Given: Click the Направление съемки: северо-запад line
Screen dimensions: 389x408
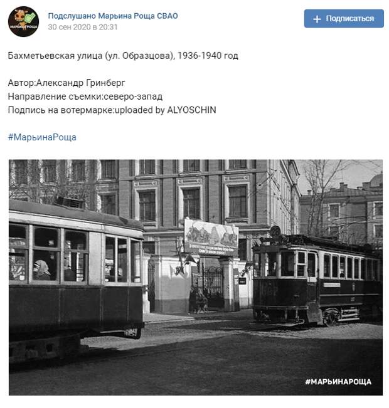Looking at the screenshot, I should [85, 97].
